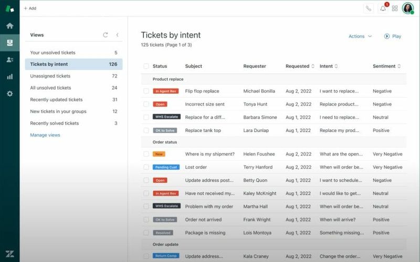420x262 pixels.
Task: Check the Have not received my ticket
Action: (146, 193)
